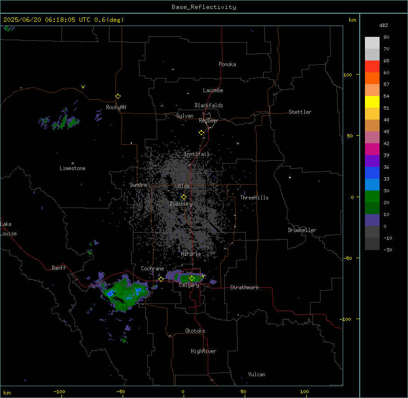Click the dBZ legend heading
The image size is (408, 398).
pyautogui.click(x=383, y=25)
